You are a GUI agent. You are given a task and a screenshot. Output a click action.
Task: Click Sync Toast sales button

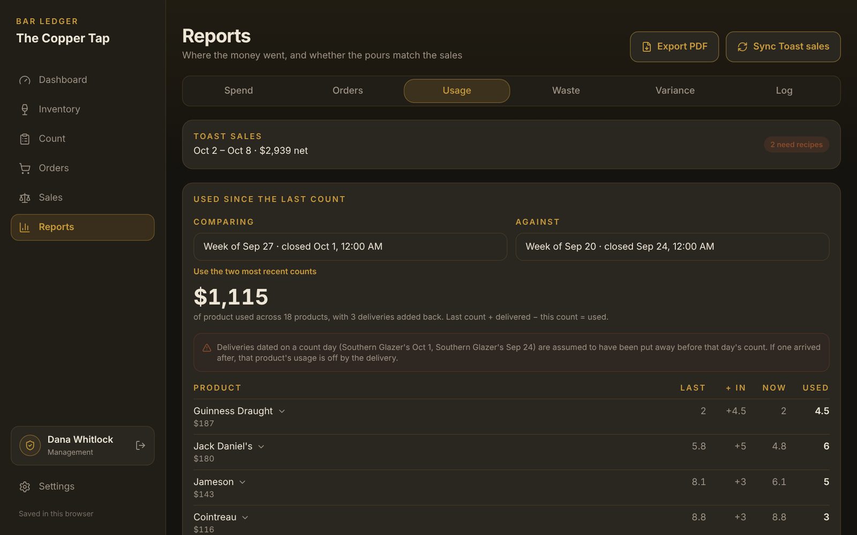coord(783,47)
